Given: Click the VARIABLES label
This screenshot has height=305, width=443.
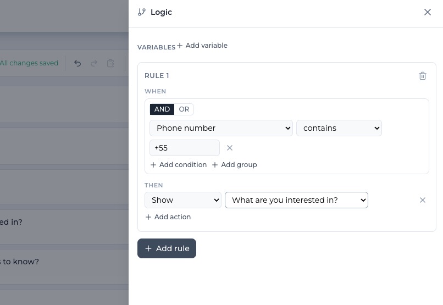Looking at the screenshot, I should (x=156, y=47).
